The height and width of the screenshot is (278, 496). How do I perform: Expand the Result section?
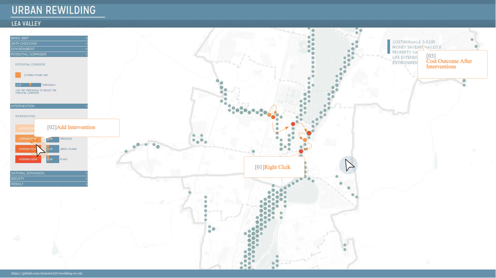click(49, 184)
